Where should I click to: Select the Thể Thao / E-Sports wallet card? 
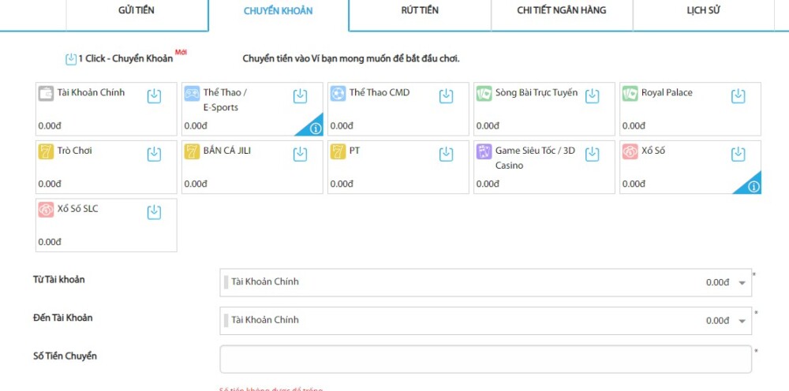(237, 110)
